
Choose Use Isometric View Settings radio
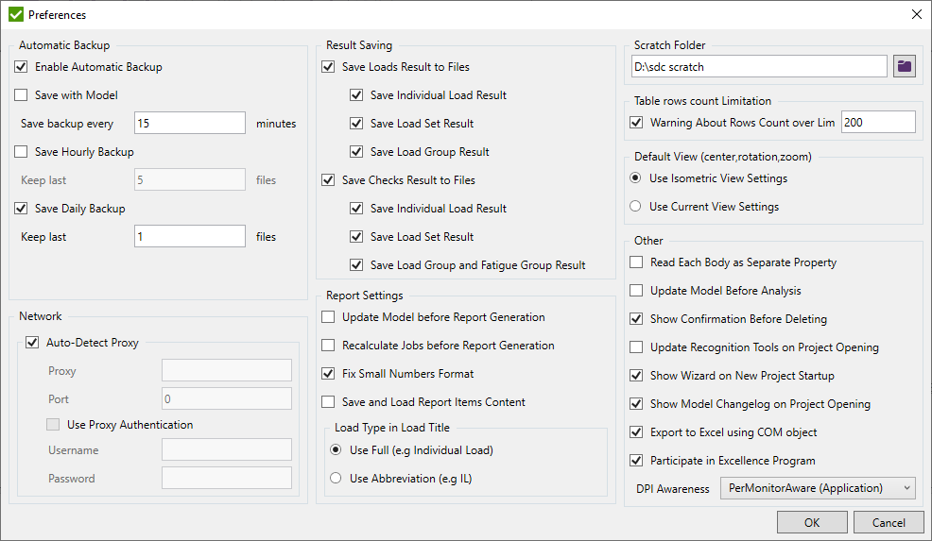coord(636,178)
